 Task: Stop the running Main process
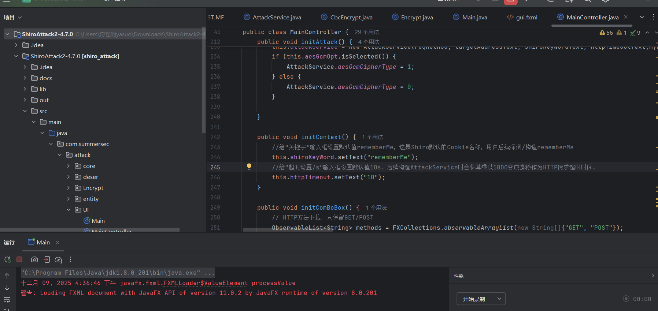tap(19, 259)
